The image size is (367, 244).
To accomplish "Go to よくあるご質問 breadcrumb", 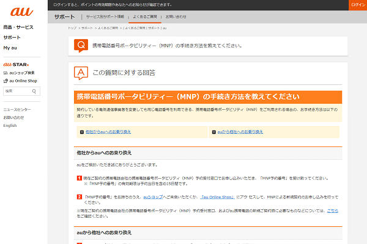I will [108, 28].
